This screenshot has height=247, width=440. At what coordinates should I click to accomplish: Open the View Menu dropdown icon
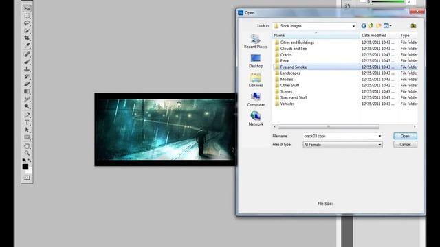click(388, 26)
